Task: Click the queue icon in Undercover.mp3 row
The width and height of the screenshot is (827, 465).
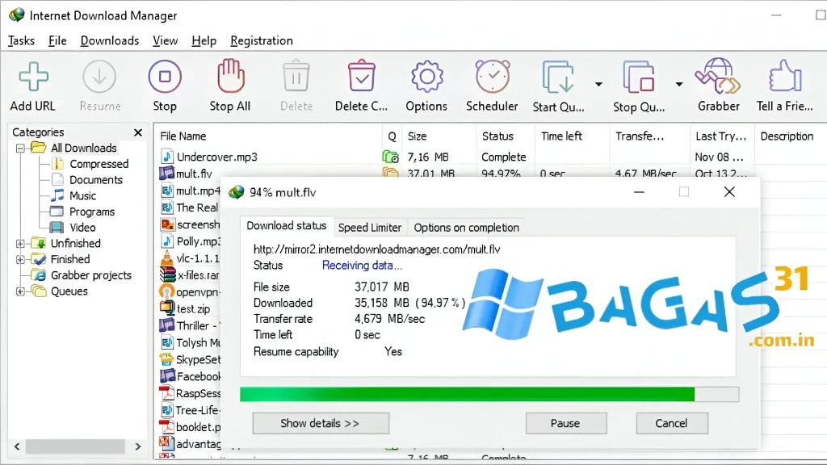Action: pos(390,157)
